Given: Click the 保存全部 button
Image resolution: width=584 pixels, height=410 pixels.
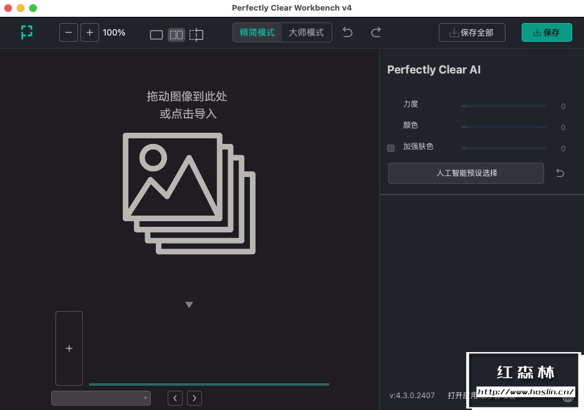Looking at the screenshot, I should pos(472,32).
